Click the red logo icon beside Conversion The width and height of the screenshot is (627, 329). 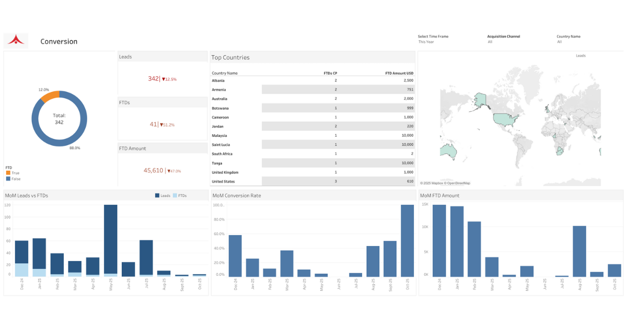click(x=16, y=40)
